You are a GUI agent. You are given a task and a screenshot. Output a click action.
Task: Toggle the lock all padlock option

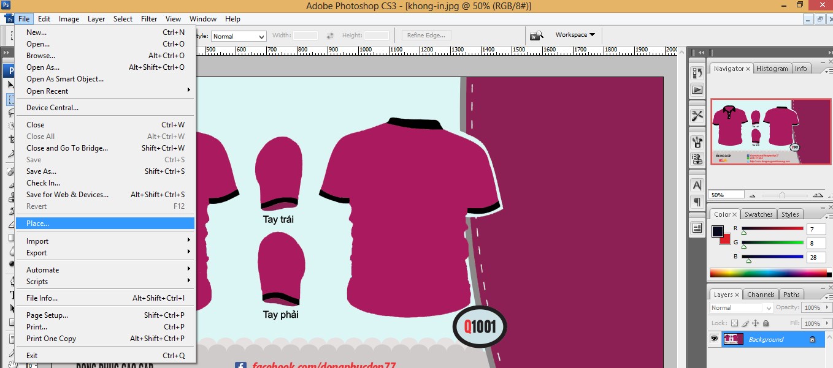[766, 323]
